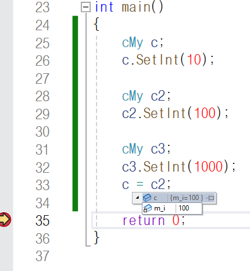
Task: Click the m_i member name in datatip
Action: click(159, 208)
